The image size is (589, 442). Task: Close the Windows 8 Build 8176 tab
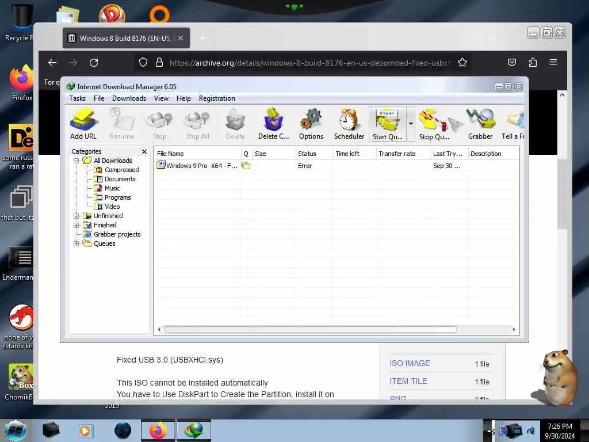point(181,39)
